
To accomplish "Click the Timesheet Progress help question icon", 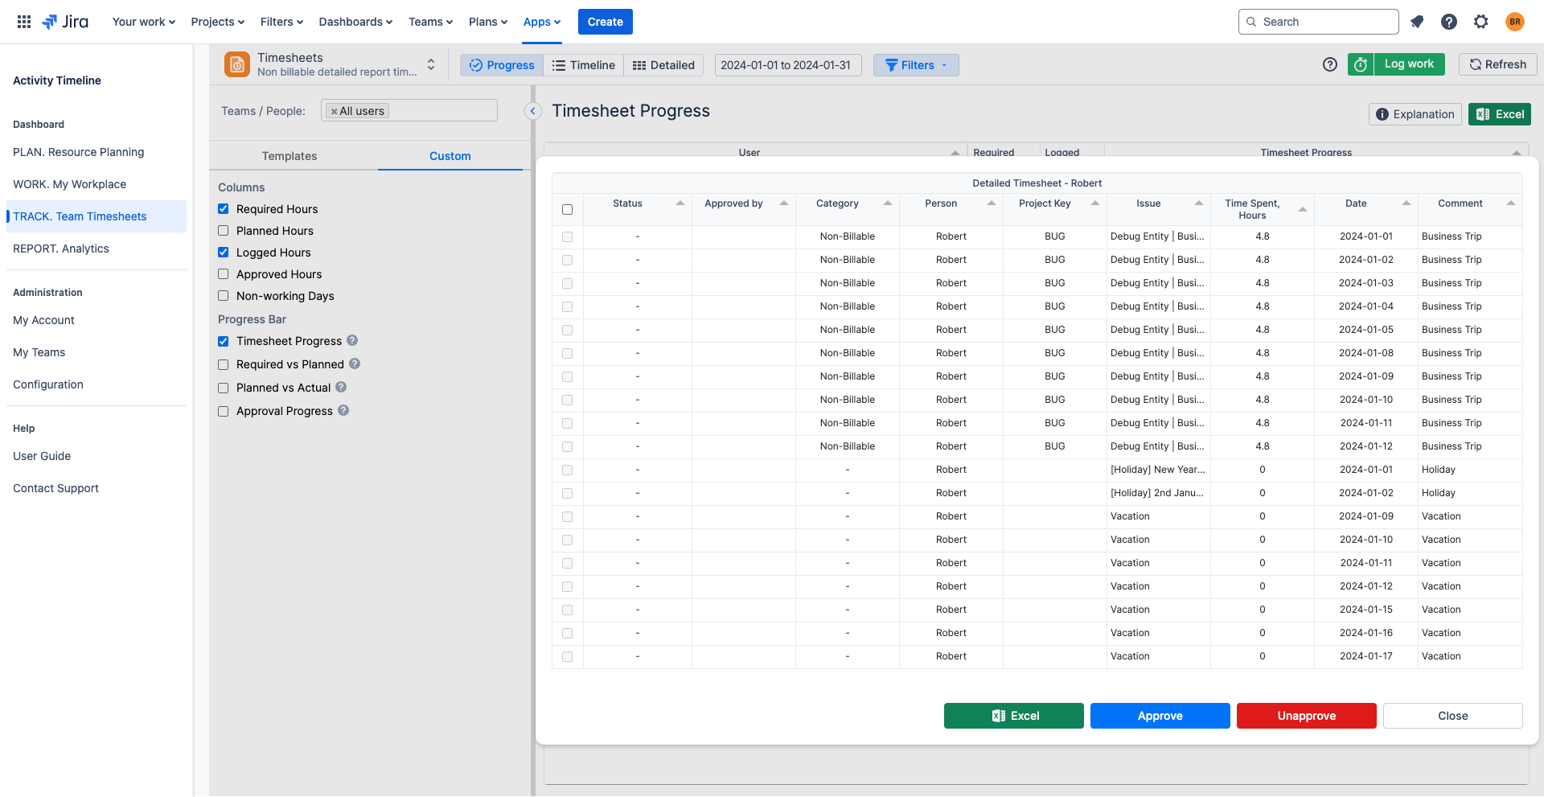I will click(351, 340).
